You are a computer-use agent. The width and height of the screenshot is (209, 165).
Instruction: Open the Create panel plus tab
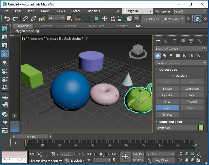pyautogui.click(x=158, y=41)
